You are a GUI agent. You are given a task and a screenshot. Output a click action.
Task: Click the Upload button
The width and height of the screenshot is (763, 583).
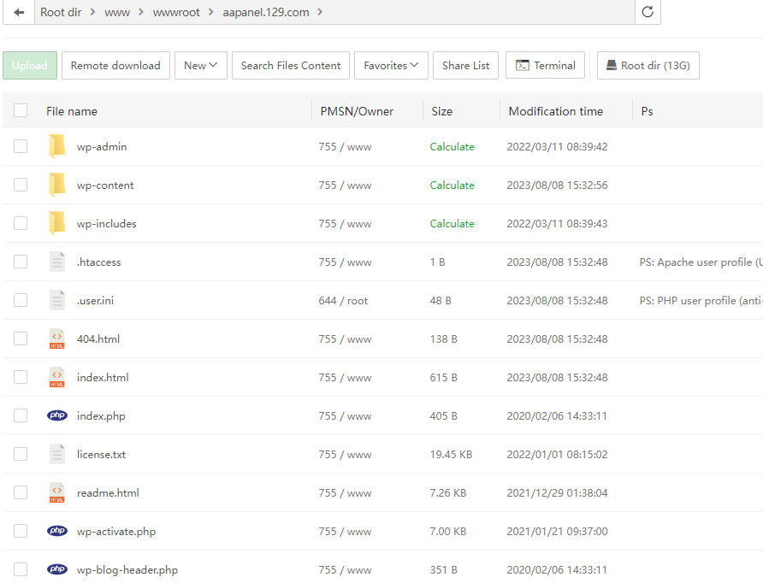pos(30,65)
